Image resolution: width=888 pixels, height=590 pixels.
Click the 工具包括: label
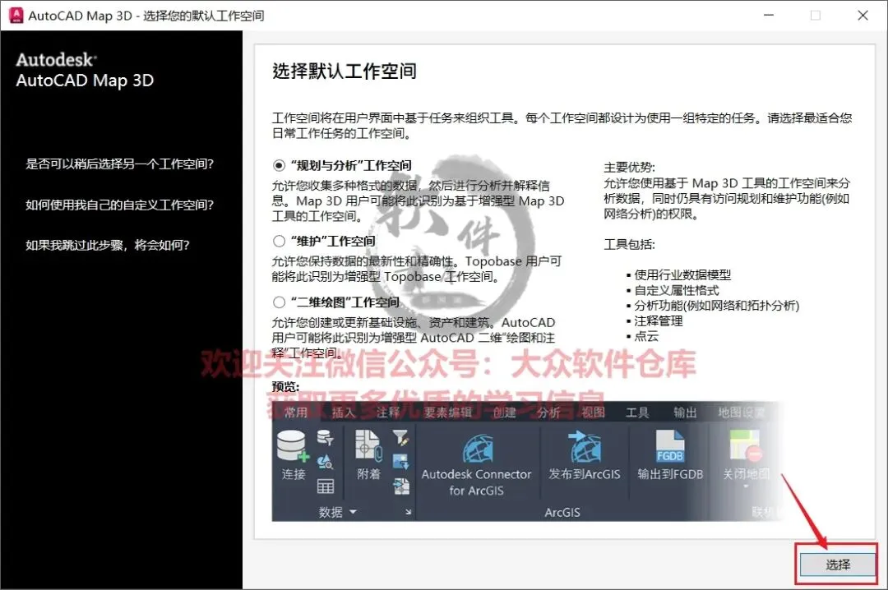pyautogui.click(x=629, y=245)
